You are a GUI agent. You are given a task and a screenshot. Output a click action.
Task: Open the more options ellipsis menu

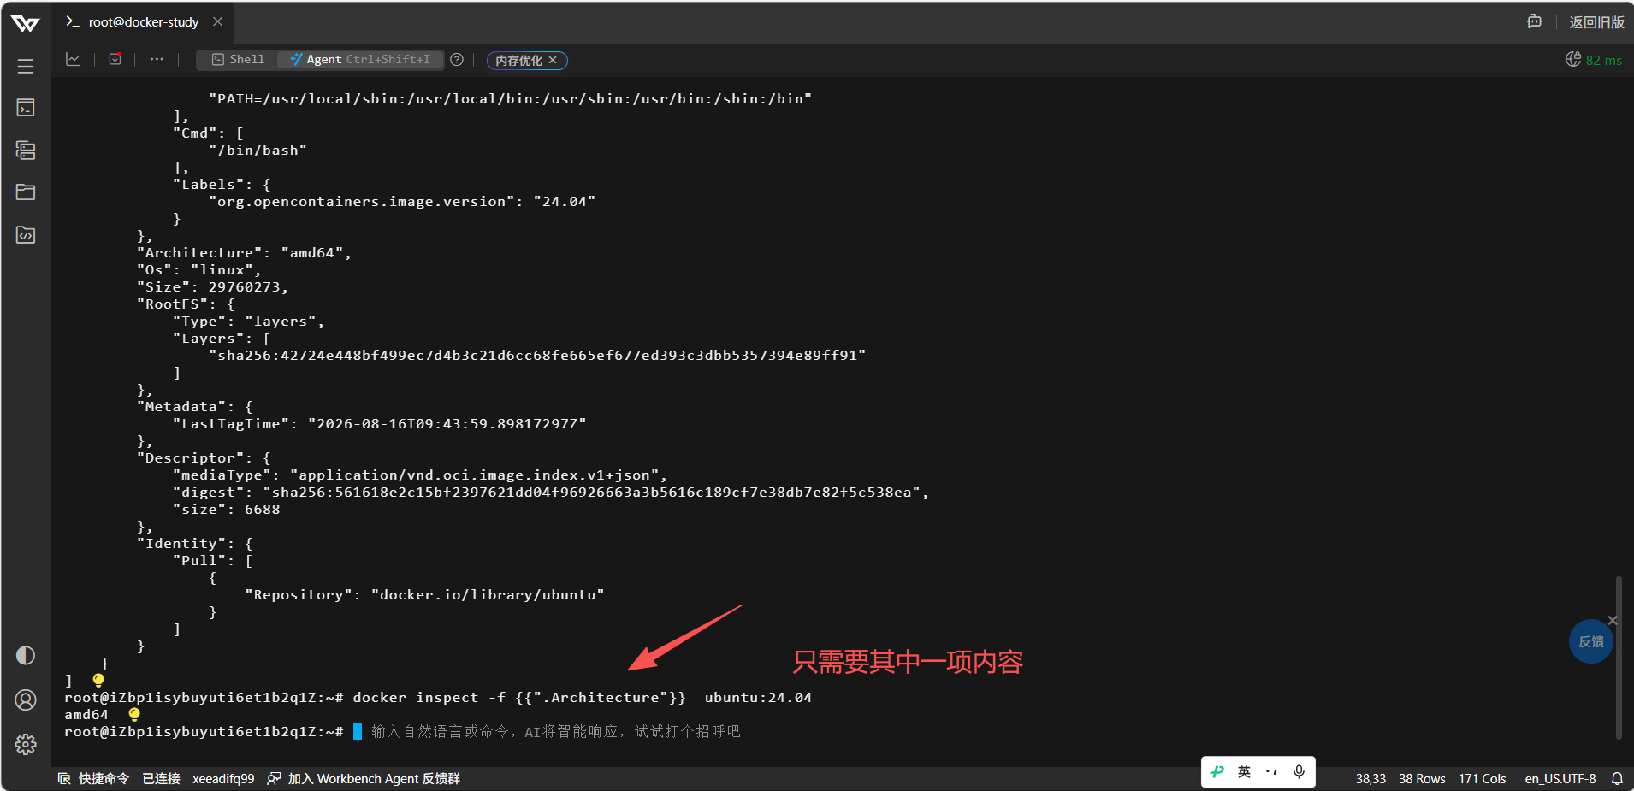pos(157,59)
